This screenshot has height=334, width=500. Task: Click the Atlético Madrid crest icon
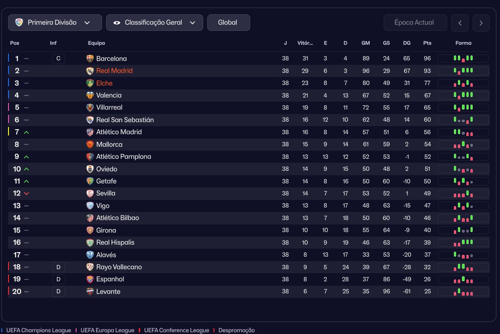(x=90, y=132)
